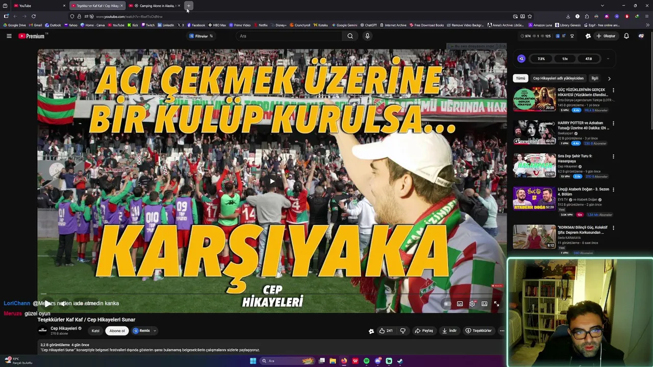Open options for the HARRY POTTER video
This screenshot has height=367, width=653.
(x=613, y=123)
